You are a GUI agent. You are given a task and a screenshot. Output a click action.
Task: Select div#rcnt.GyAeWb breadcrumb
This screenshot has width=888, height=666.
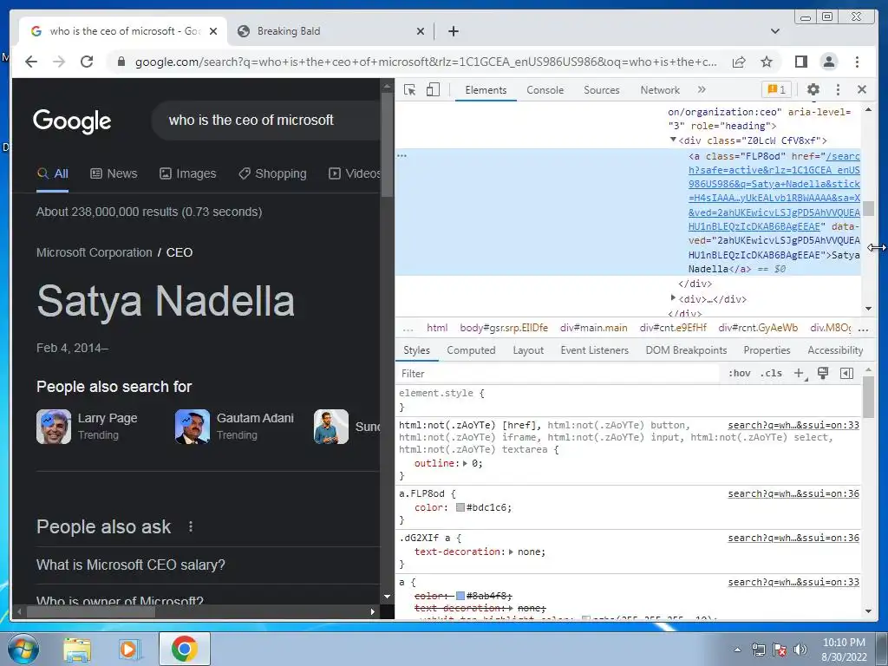point(758,328)
